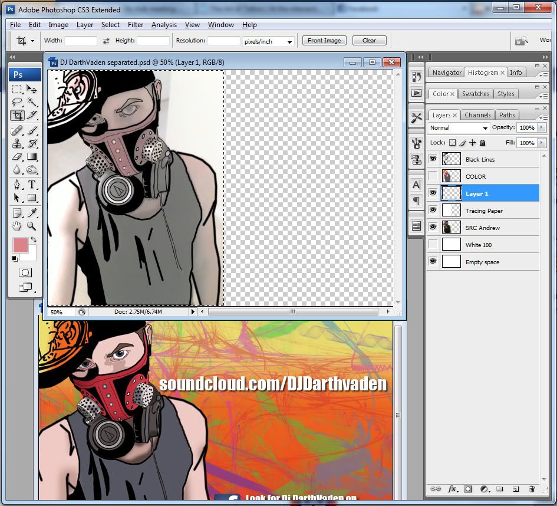
Task: Click the Front Image button
Action: click(324, 41)
